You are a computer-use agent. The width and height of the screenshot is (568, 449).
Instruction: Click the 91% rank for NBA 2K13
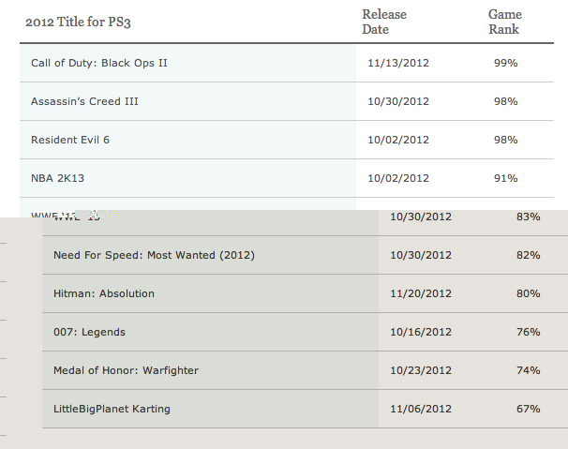click(x=506, y=178)
